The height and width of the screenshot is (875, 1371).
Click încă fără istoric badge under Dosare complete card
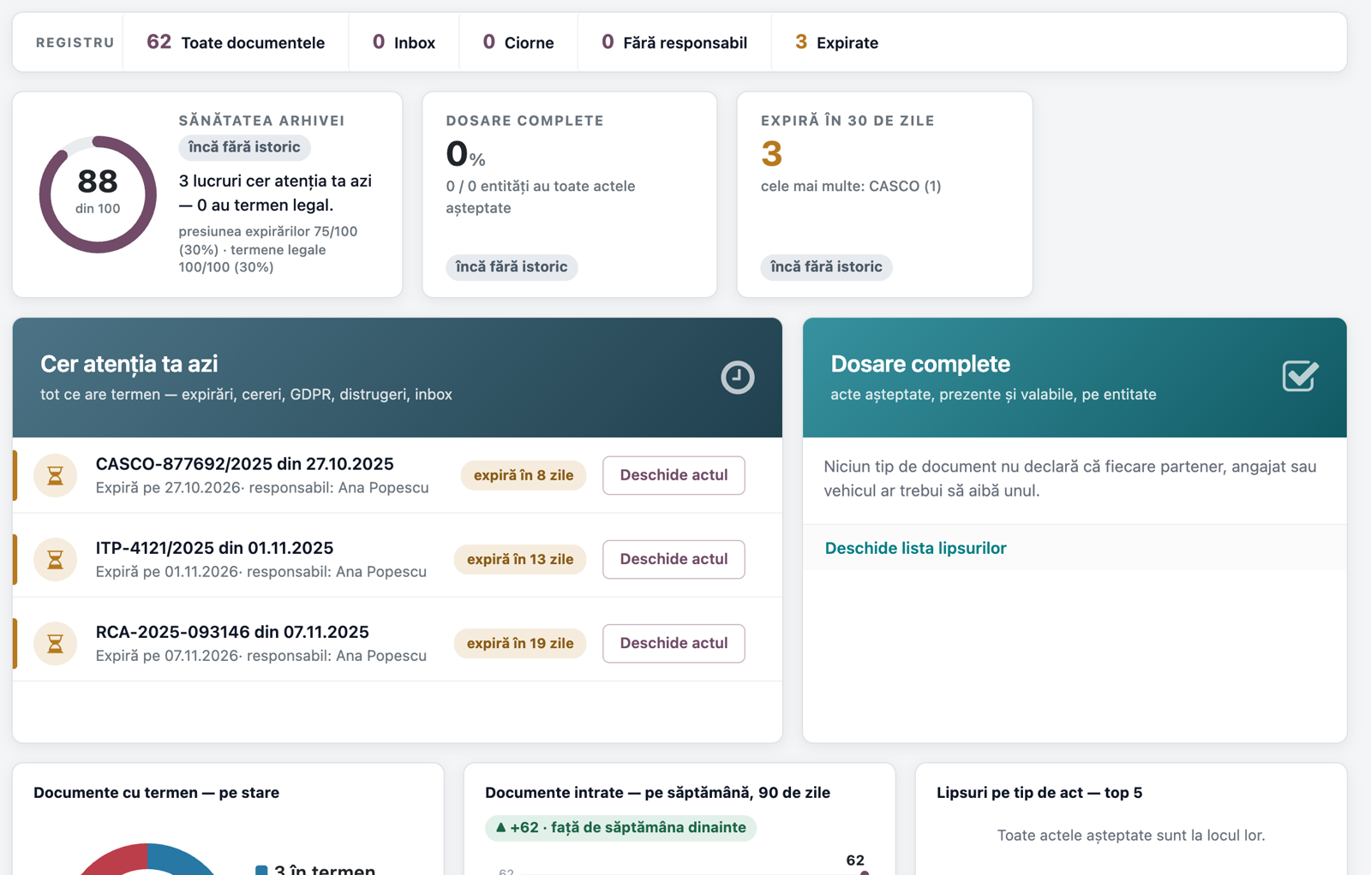tap(512, 267)
